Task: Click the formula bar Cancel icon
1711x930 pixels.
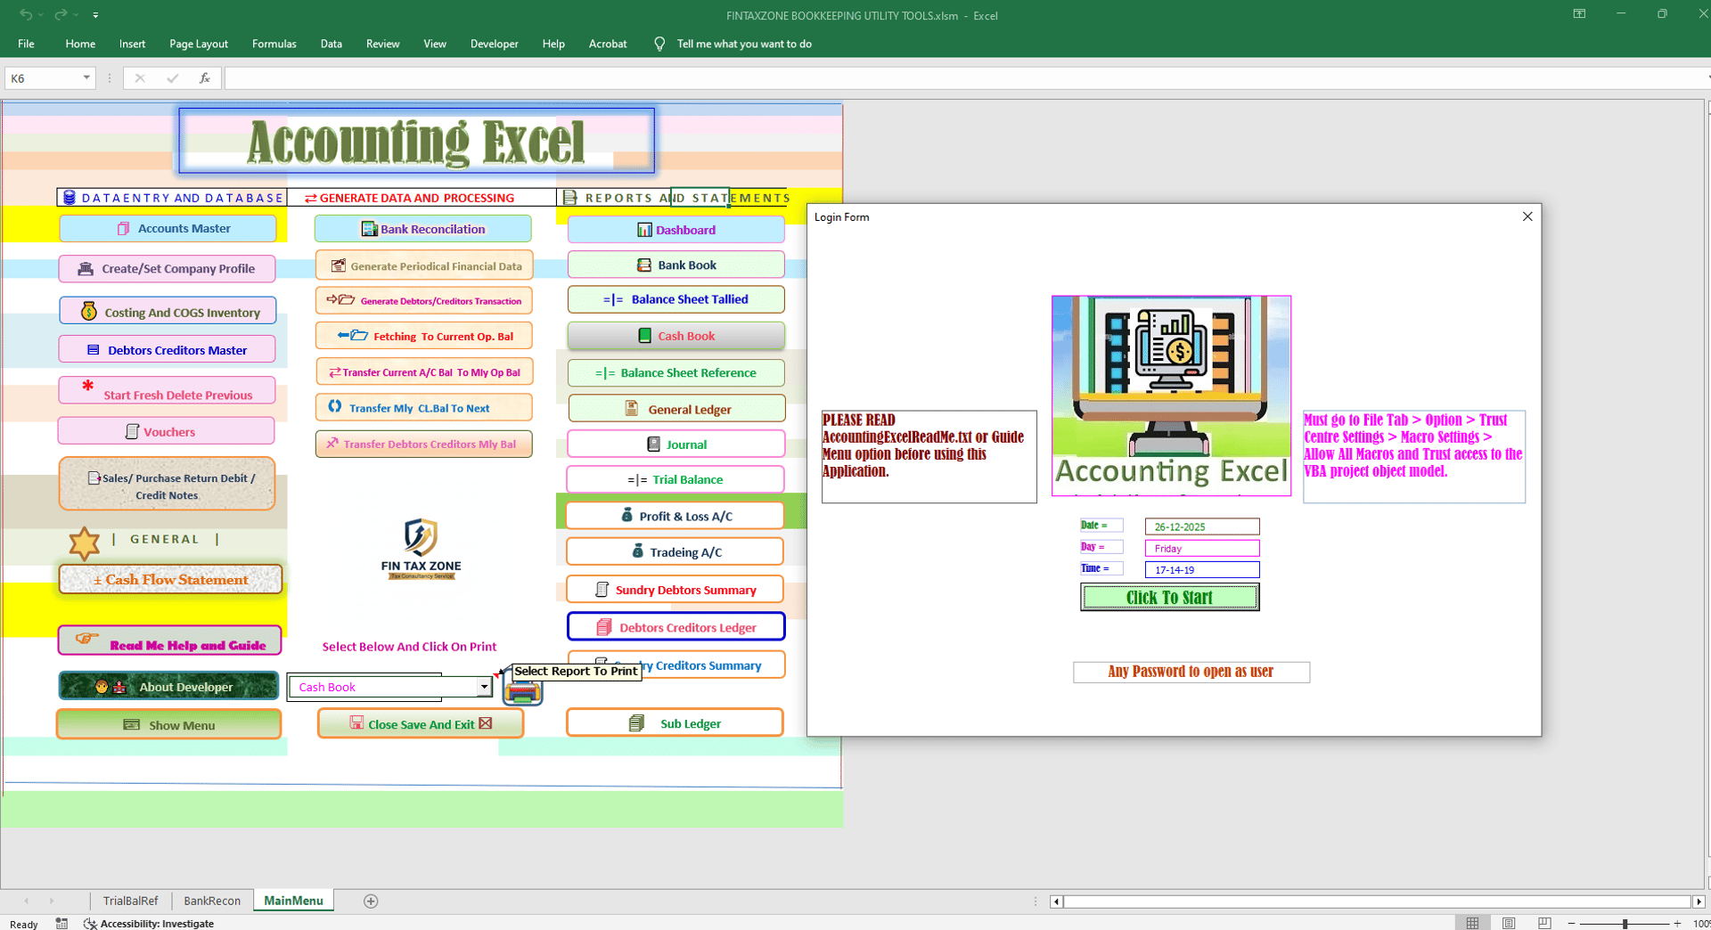Action: tap(140, 78)
